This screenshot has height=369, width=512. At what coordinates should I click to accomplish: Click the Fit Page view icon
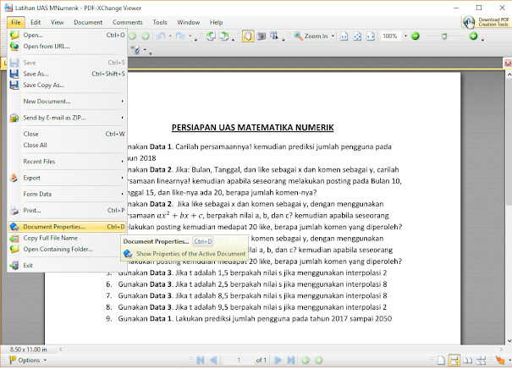click(x=357, y=36)
